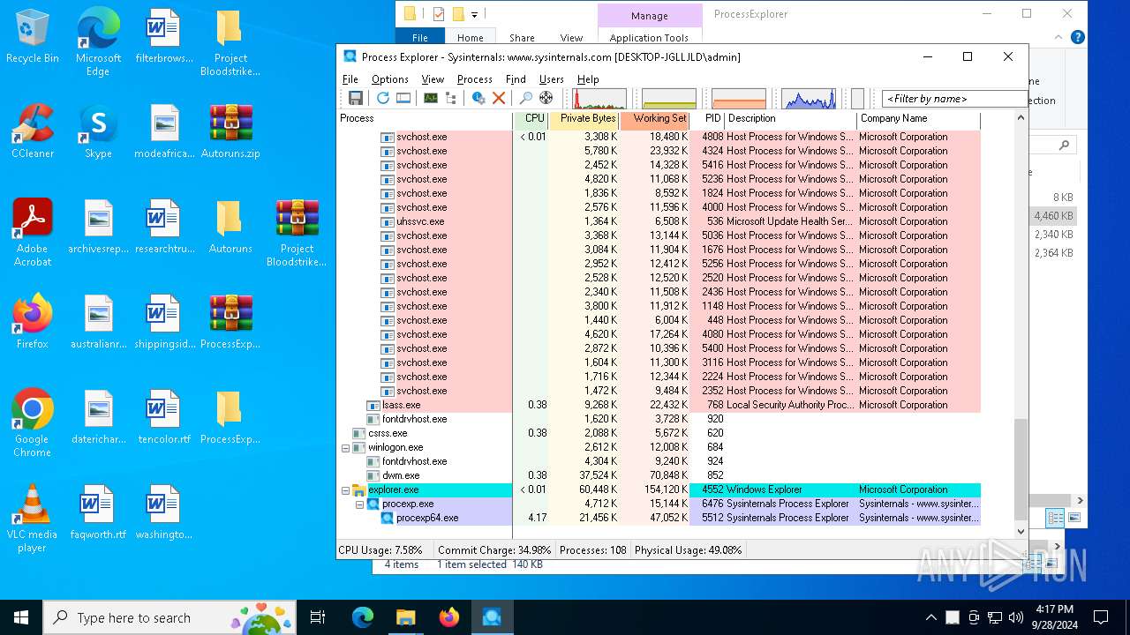Select the Microsoft Edge desktop shortcut
The image size is (1130, 635).
click(98, 43)
